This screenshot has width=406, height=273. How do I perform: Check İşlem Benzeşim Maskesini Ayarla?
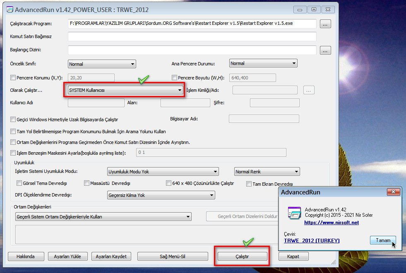(x=13, y=153)
